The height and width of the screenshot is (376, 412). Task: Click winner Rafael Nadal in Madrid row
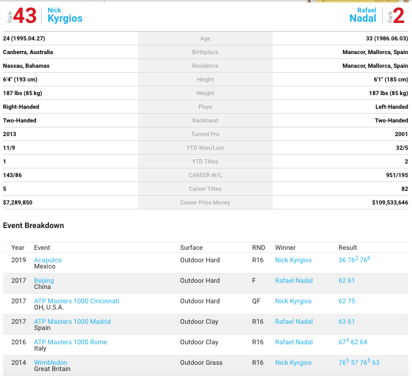(294, 321)
